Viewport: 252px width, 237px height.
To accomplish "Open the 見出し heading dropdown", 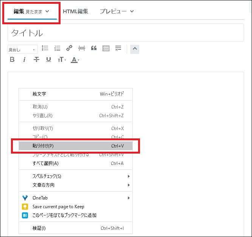I will 22,50.
